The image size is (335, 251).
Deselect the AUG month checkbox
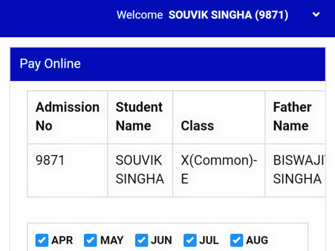[x=237, y=240]
